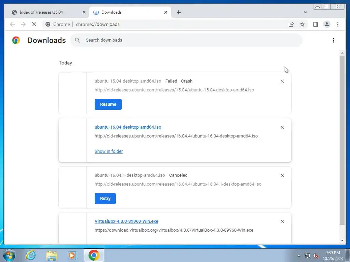This screenshot has height=262, width=350.
Task: Open the user profile avatar menu
Action: point(326,24)
